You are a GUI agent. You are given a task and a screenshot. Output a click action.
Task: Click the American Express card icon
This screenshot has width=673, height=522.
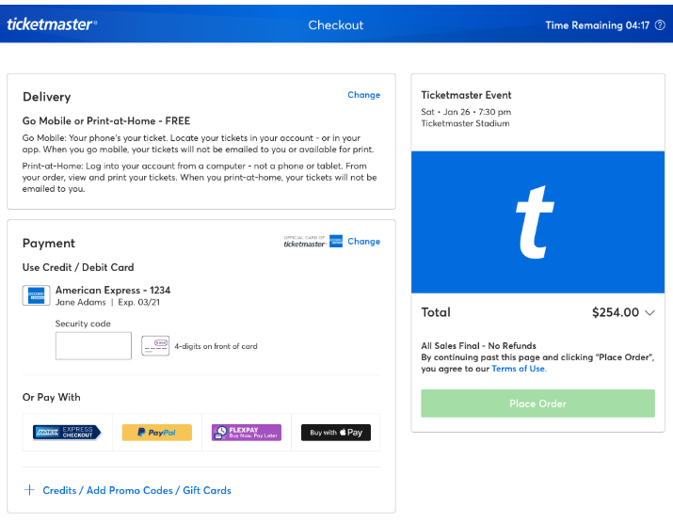pyautogui.click(x=36, y=295)
